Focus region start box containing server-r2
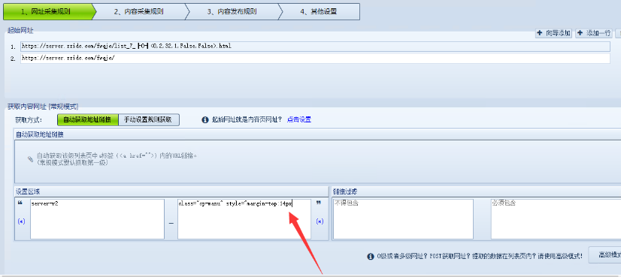The width and height of the screenshot is (621, 277). pyautogui.click(x=97, y=219)
